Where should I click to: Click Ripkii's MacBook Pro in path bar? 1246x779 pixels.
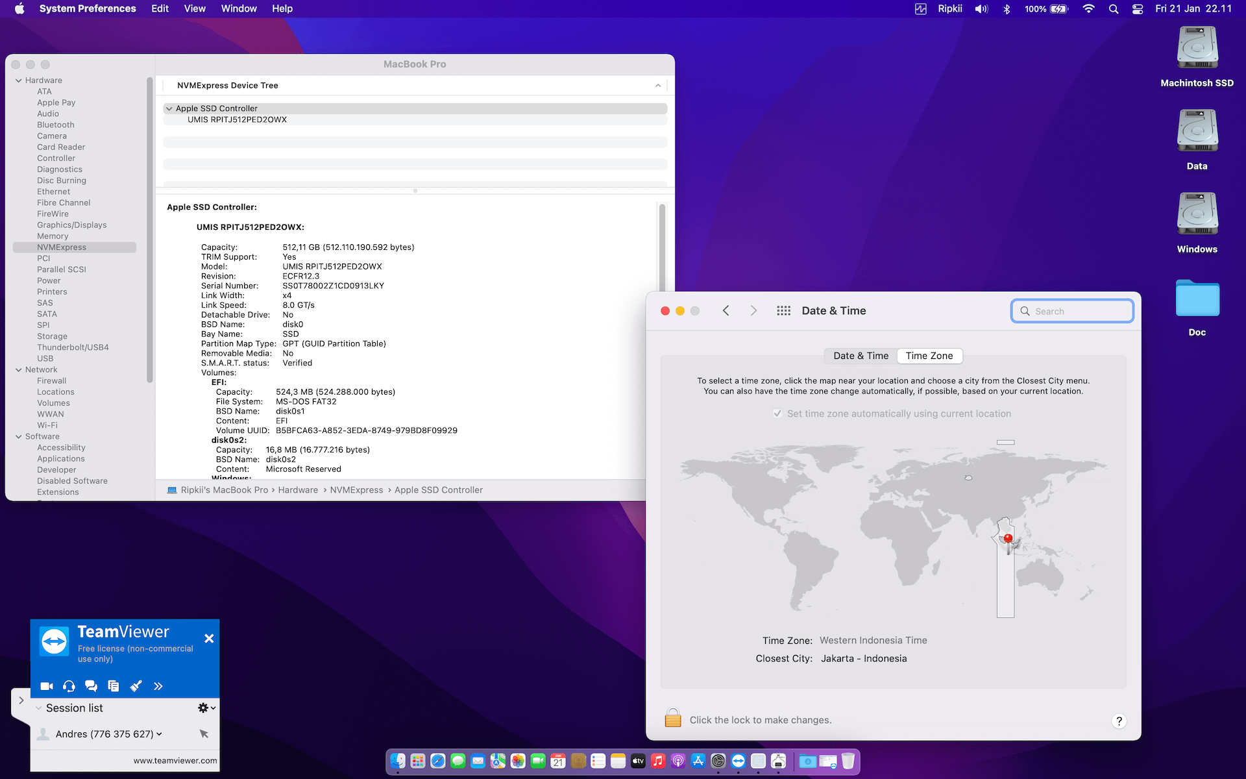click(225, 490)
